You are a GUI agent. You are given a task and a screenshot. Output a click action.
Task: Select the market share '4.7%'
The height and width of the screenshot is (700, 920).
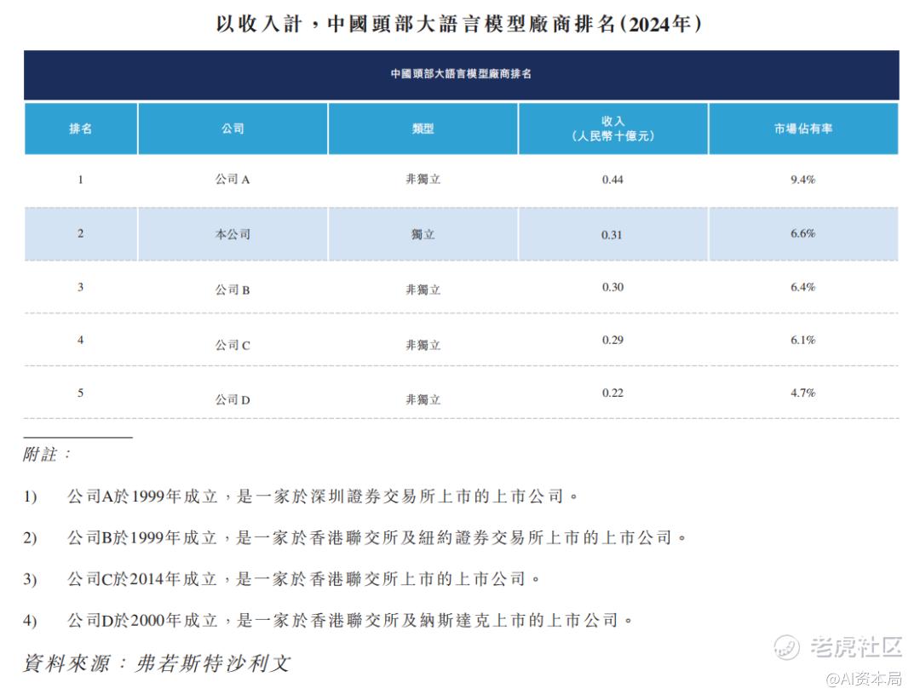(x=802, y=393)
